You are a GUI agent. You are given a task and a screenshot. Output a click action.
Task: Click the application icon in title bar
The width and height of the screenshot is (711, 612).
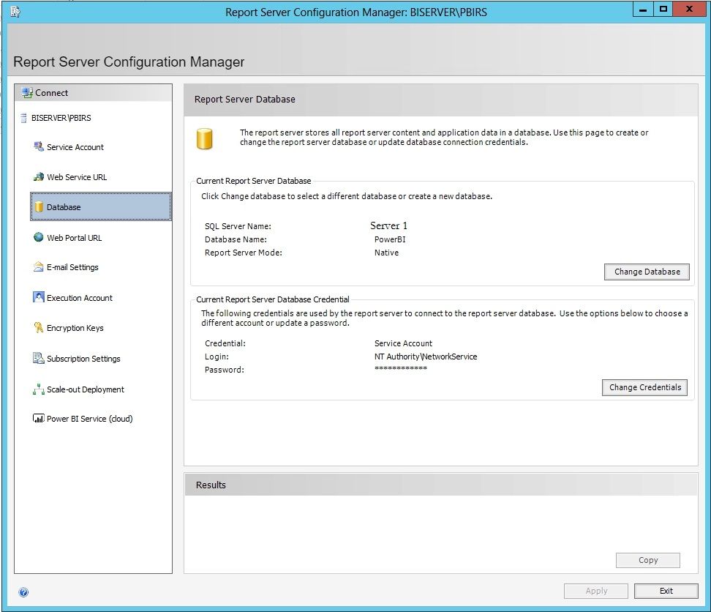[15, 12]
